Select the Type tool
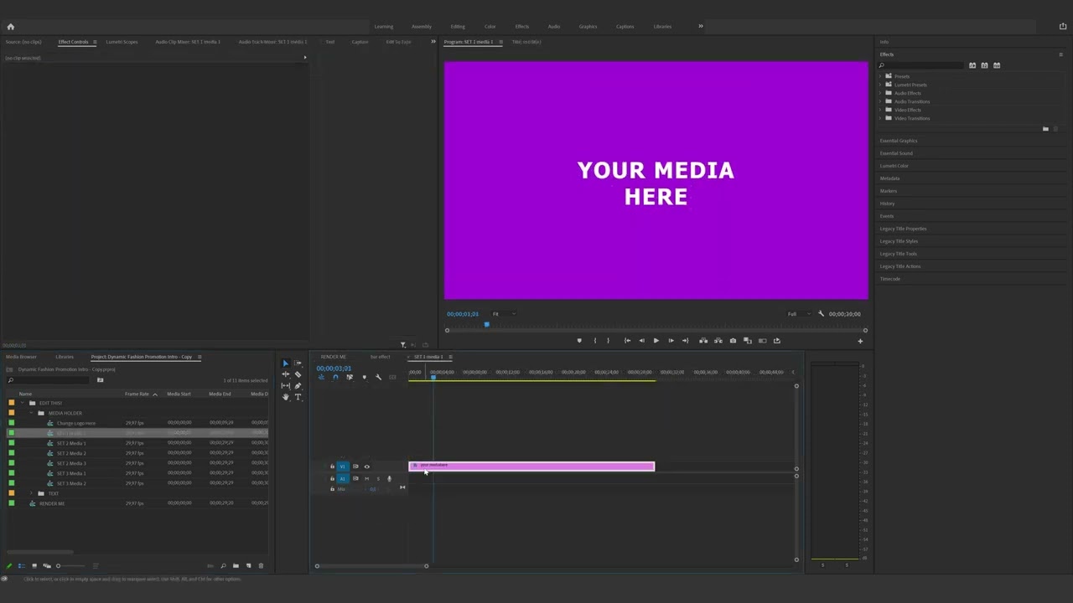The width and height of the screenshot is (1073, 603). (x=298, y=397)
